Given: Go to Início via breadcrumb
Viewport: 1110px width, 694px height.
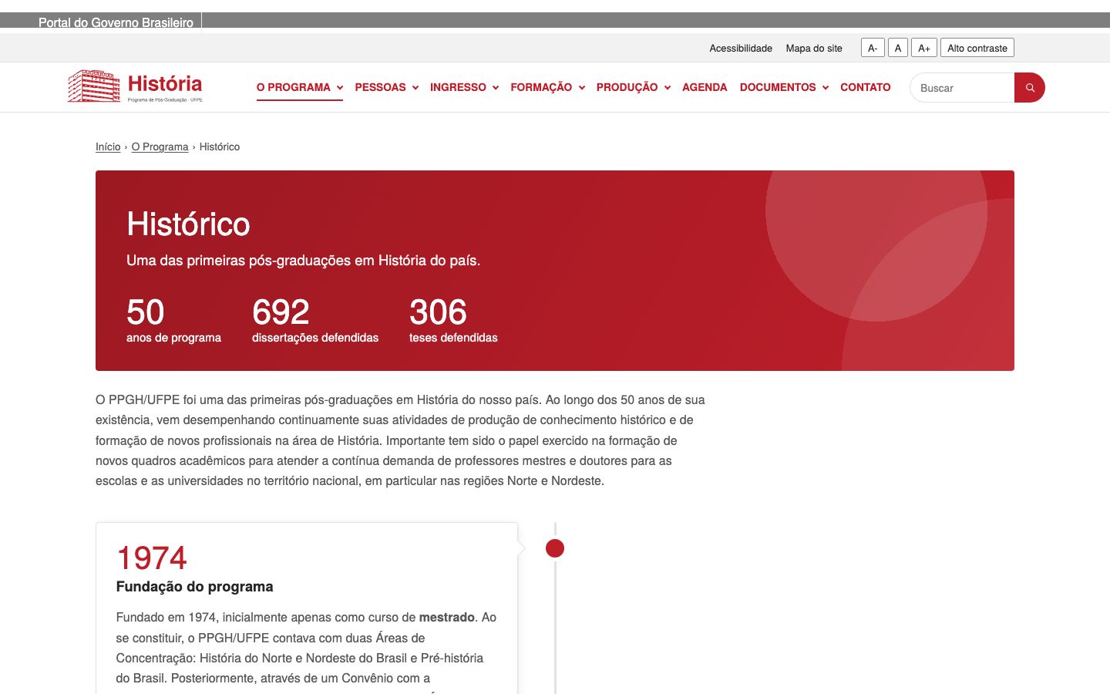Looking at the screenshot, I should (x=108, y=147).
